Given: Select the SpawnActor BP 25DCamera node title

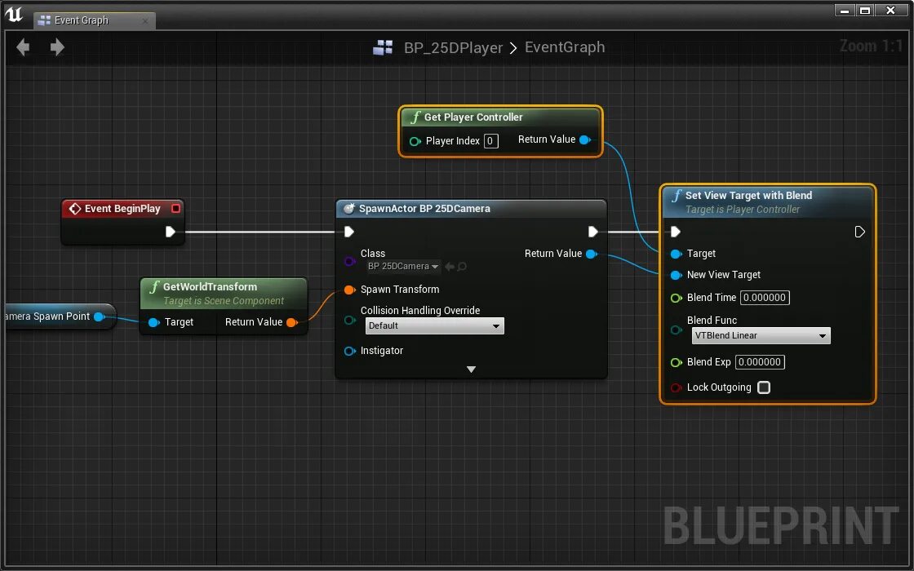Looking at the screenshot, I should coord(424,209).
